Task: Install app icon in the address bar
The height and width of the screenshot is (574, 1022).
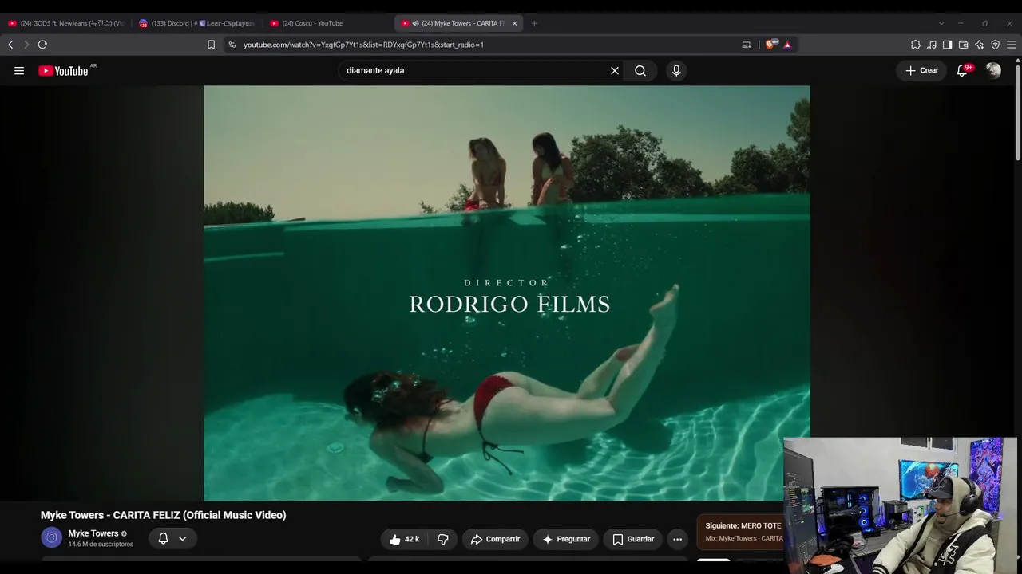Action: pos(747,45)
